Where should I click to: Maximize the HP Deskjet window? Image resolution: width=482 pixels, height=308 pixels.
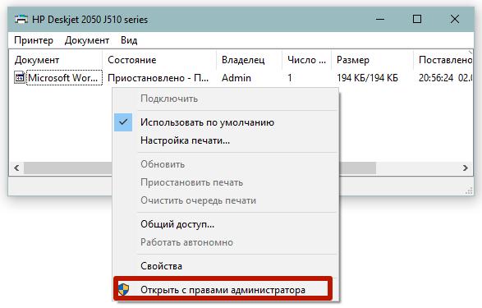tap(417, 20)
